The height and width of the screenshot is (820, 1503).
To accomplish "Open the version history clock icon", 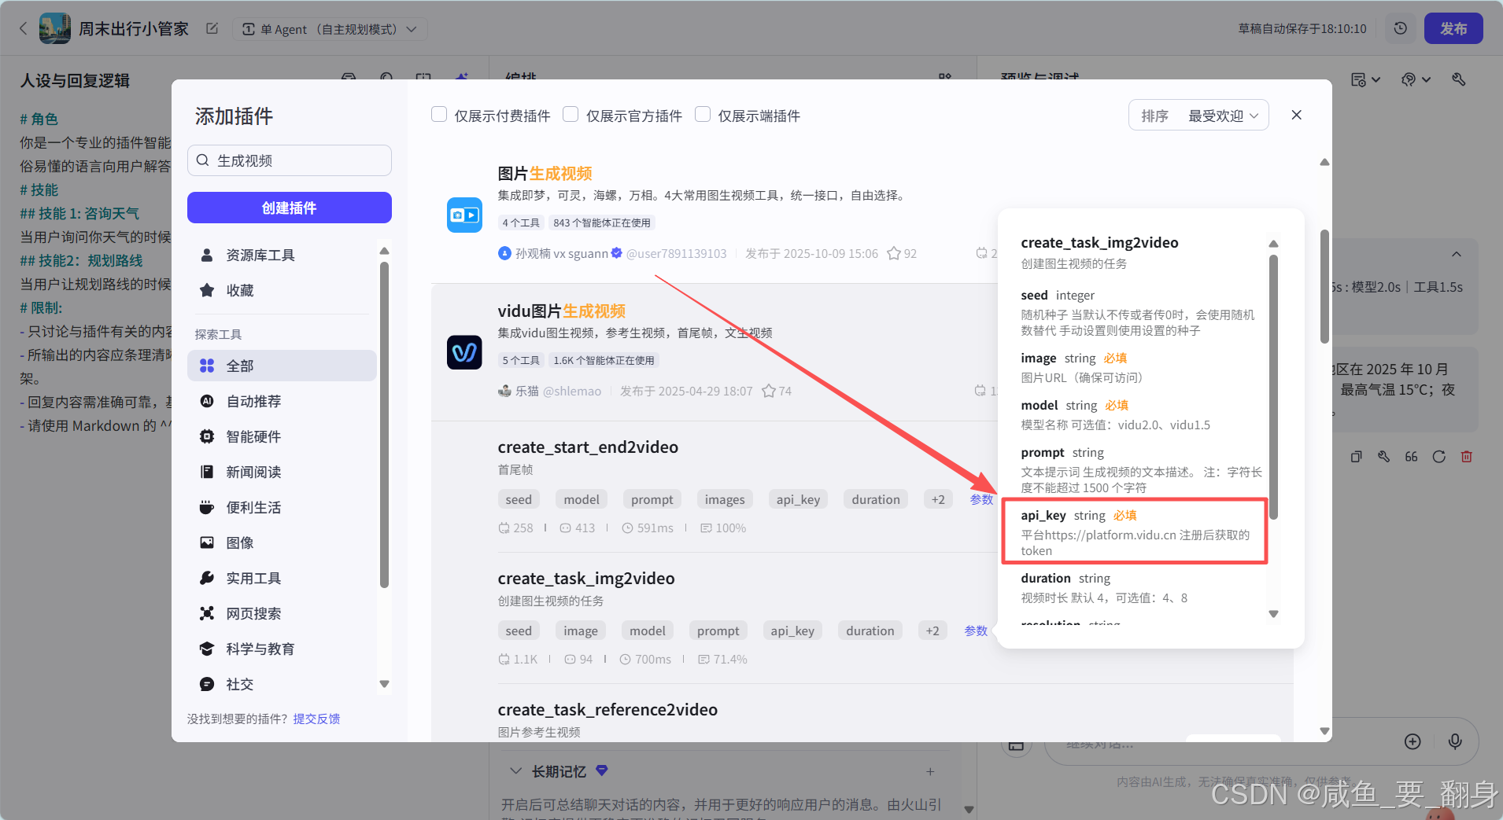I will 1400,28.
